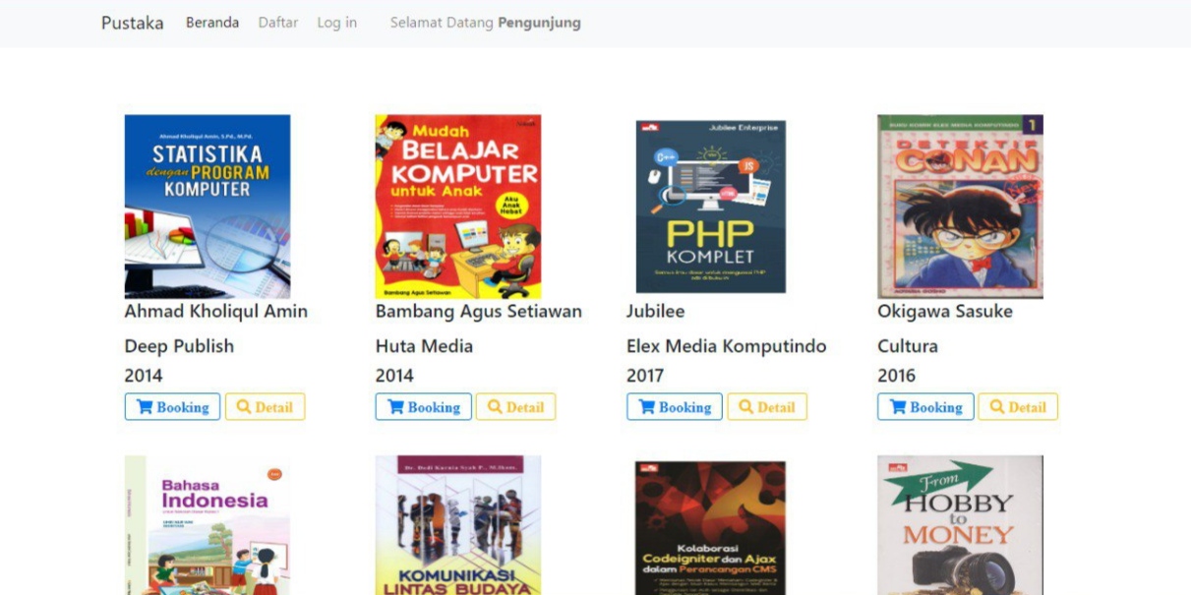Click the magnifier icon on Statistika book's Detail button
1191x595 pixels.
point(243,406)
